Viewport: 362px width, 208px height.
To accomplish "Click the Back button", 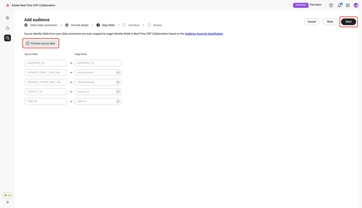I will coord(330,22).
